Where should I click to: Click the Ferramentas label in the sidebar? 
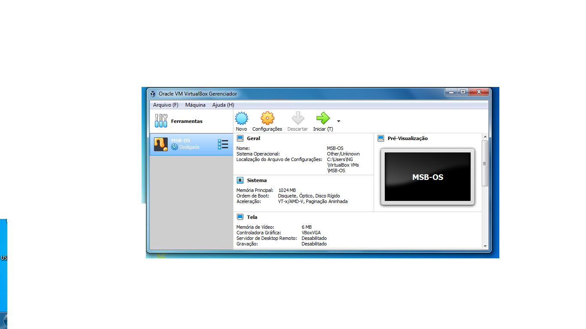[x=187, y=121]
